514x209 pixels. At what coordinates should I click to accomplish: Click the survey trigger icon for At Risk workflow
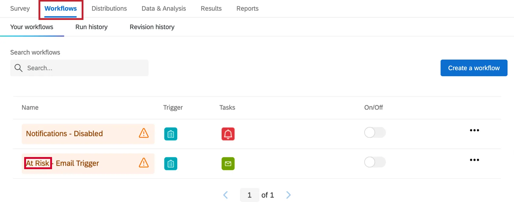(171, 163)
